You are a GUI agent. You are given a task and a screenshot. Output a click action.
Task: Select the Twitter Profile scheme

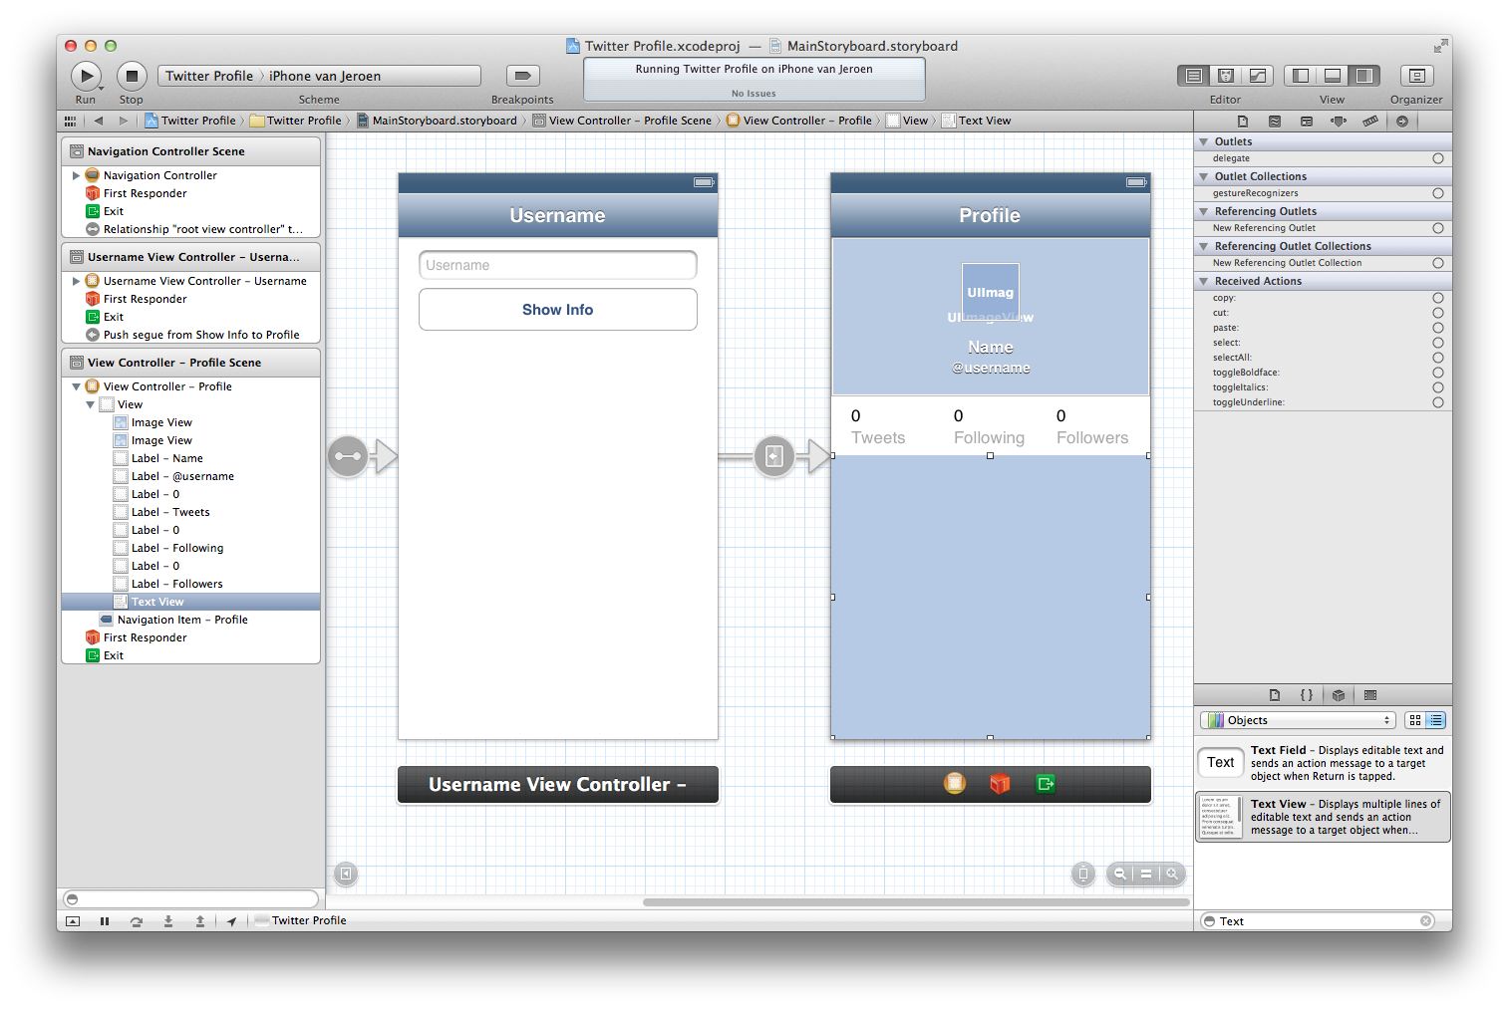tap(209, 76)
